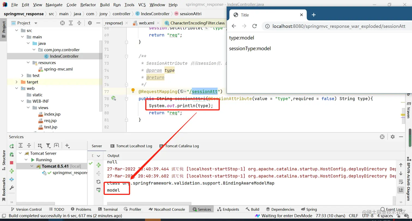Hide the Services tool window
The width and height of the screenshot is (412, 221).
(x=401, y=137)
